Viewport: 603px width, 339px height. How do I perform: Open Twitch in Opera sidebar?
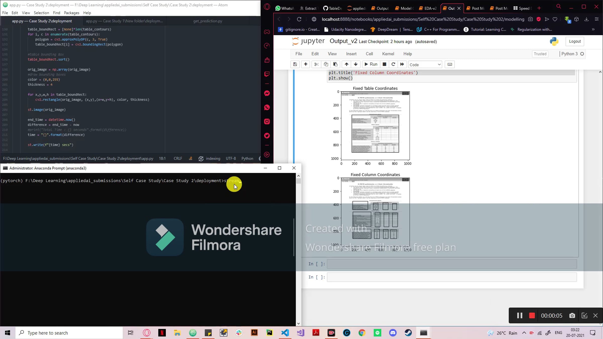tap(267, 74)
